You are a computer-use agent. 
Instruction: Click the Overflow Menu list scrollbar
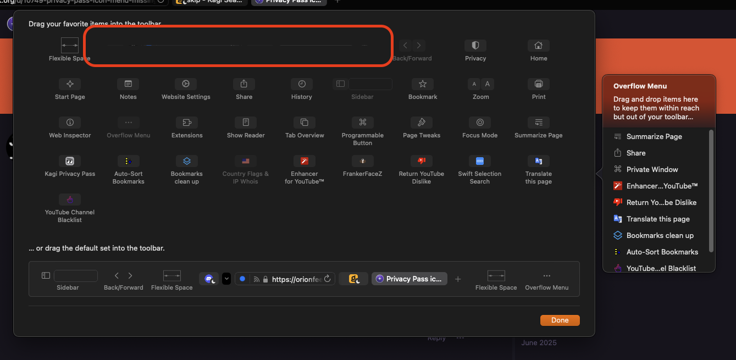pyautogui.click(x=711, y=191)
